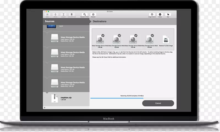Select the Restore To Disk Image destination

[x=166, y=41]
